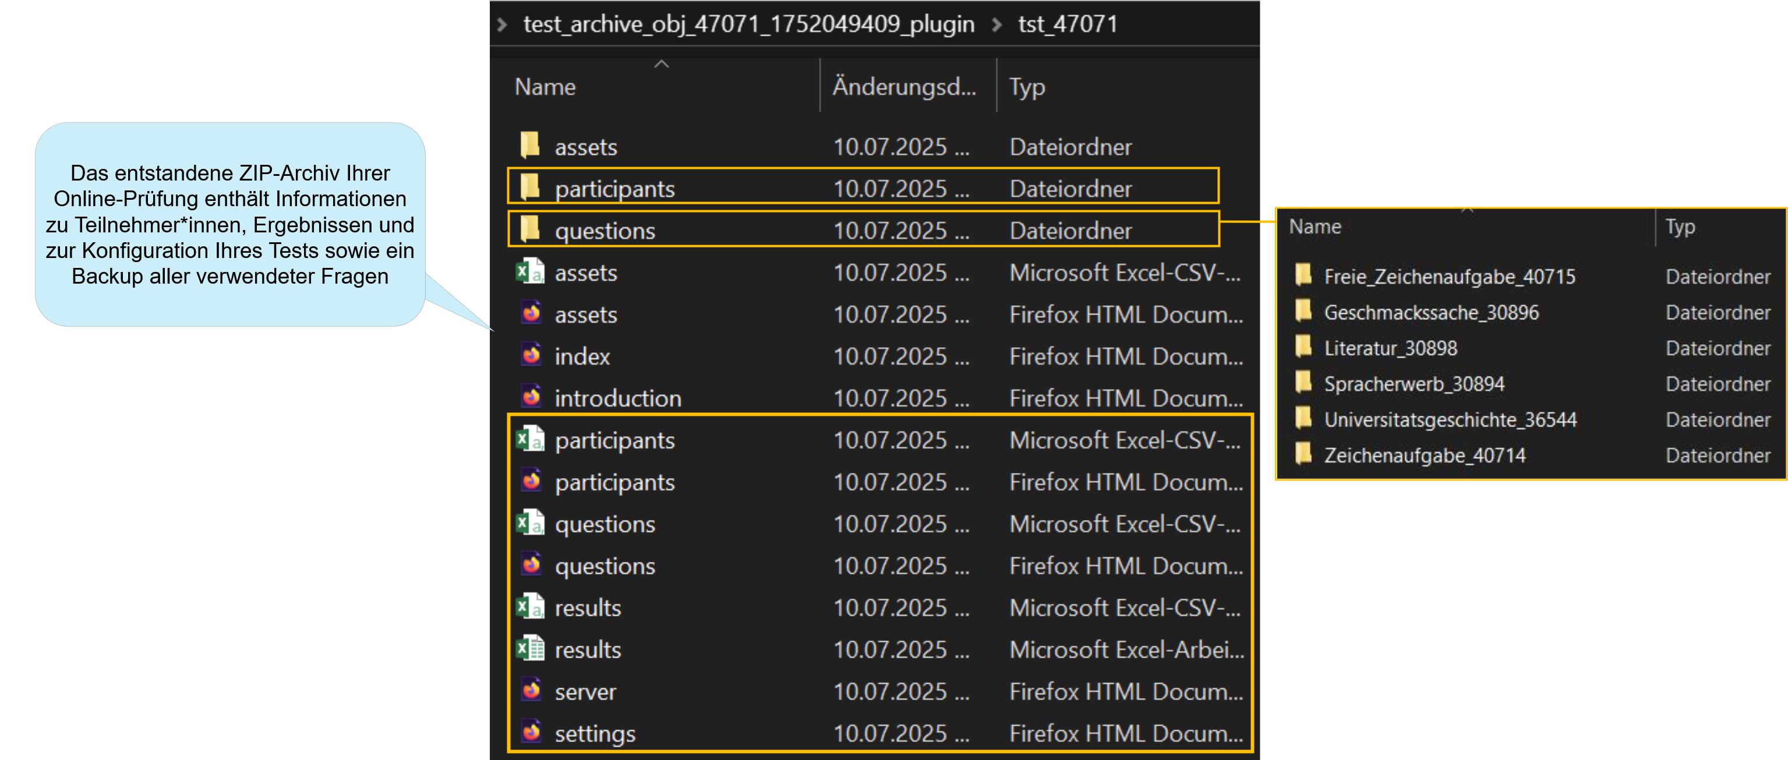Click the assets Excel CSV file icon
The height and width of the screenshot is (760, 1788).
point(531,271)
